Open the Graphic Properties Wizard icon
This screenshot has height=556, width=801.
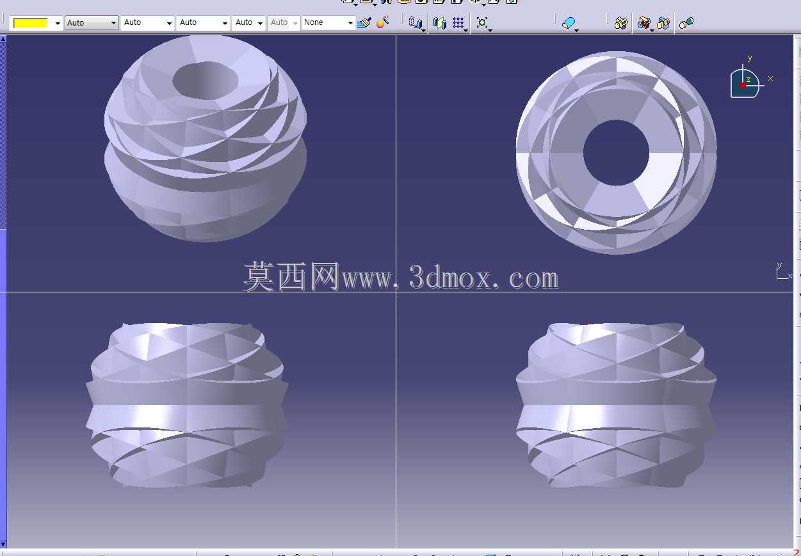click(382, 23)
